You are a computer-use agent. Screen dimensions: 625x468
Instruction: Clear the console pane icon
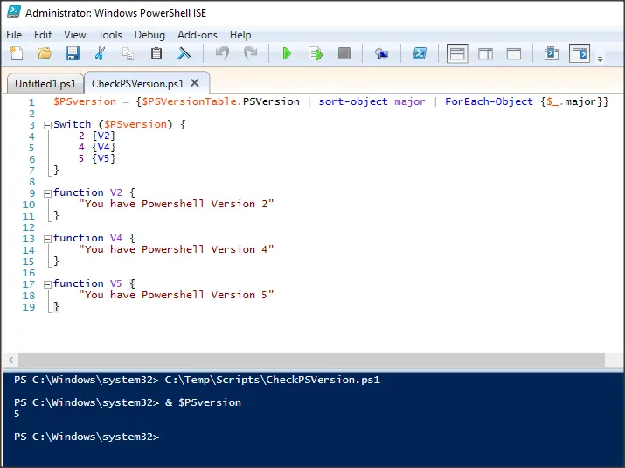click(x=184, y=53)
